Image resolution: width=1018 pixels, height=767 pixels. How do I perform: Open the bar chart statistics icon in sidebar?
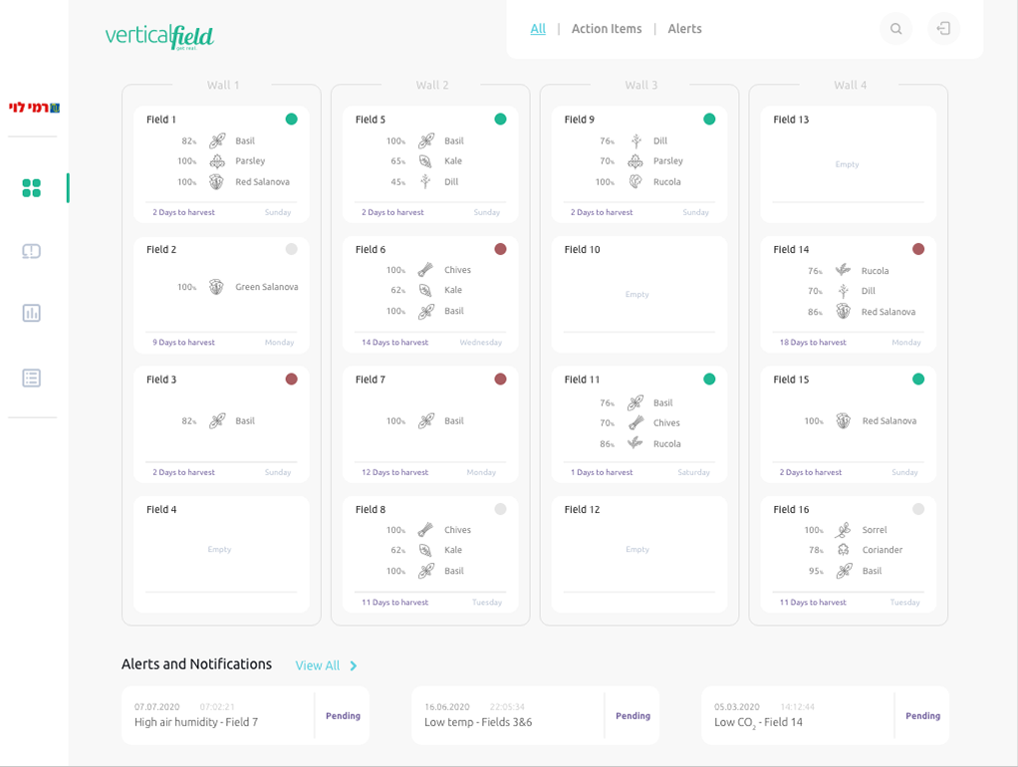[x=31, y=313]
